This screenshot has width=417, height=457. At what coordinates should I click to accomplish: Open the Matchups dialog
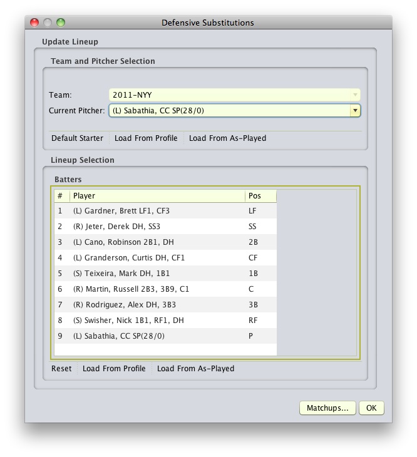click(x=327, y=408)
